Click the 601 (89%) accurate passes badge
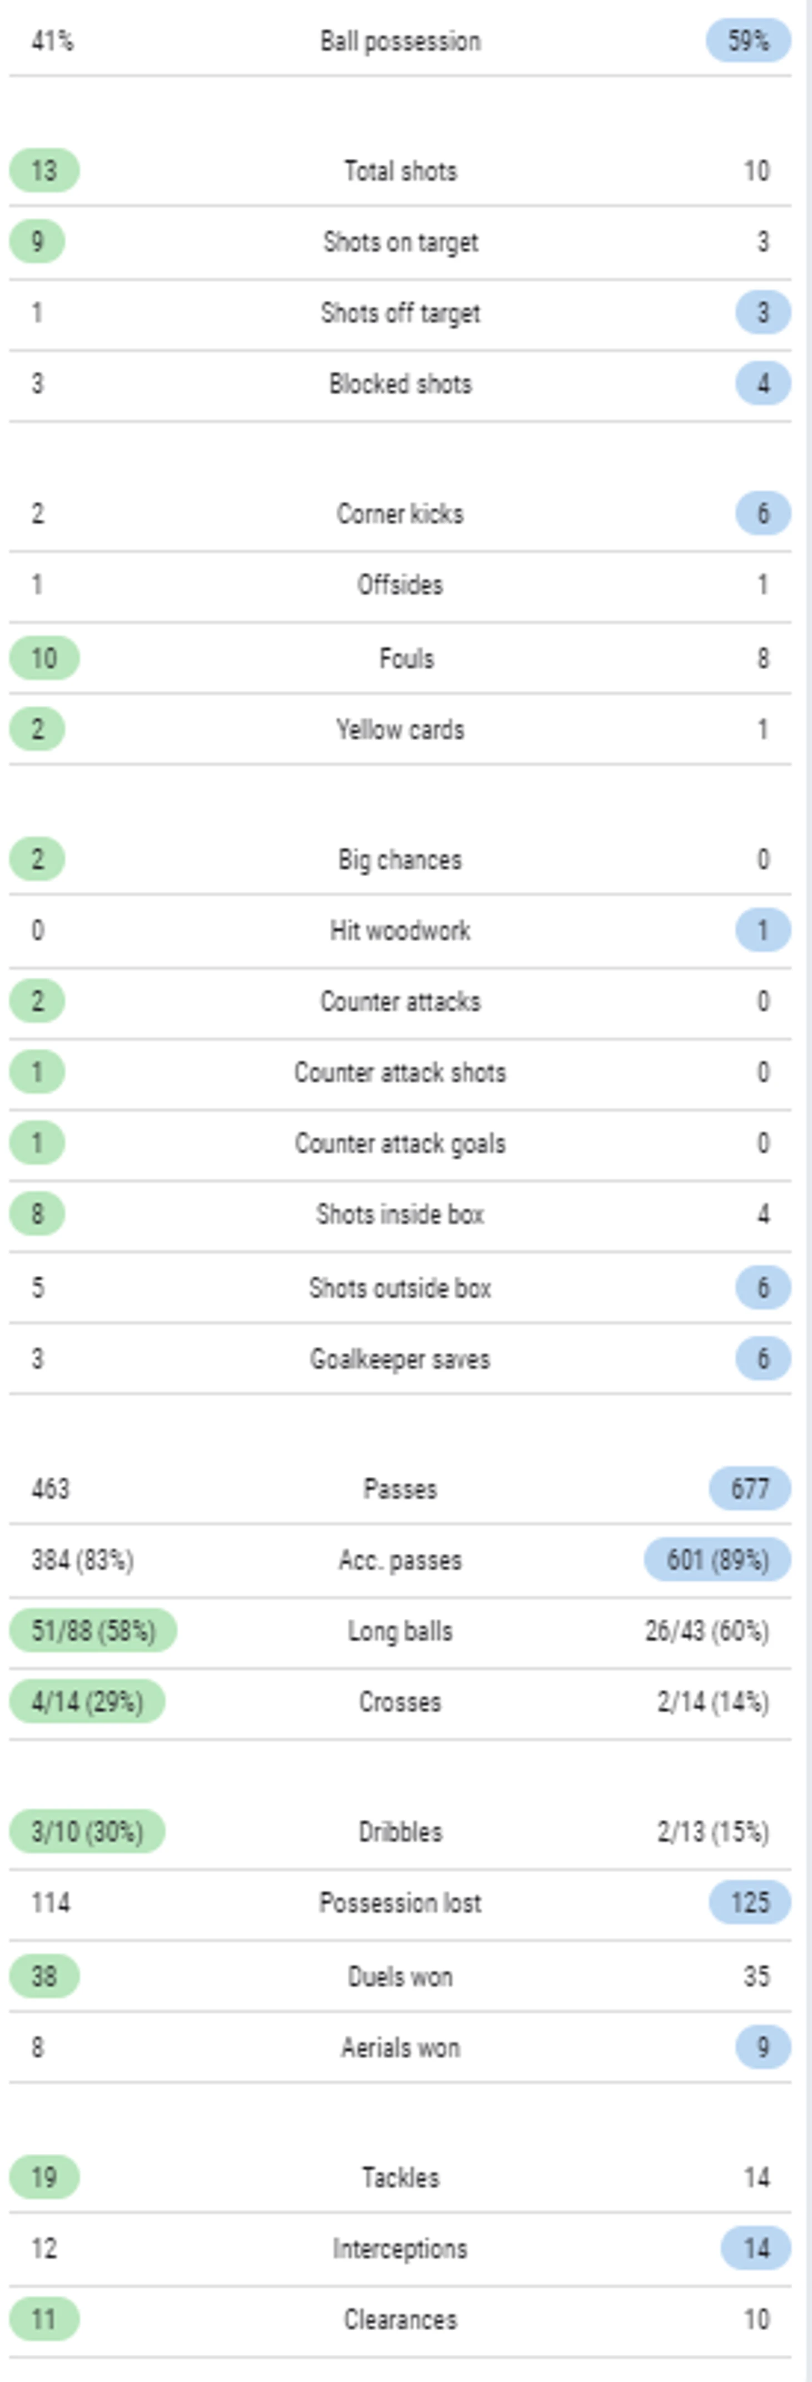812x2382 pixels. point(718,1560)
